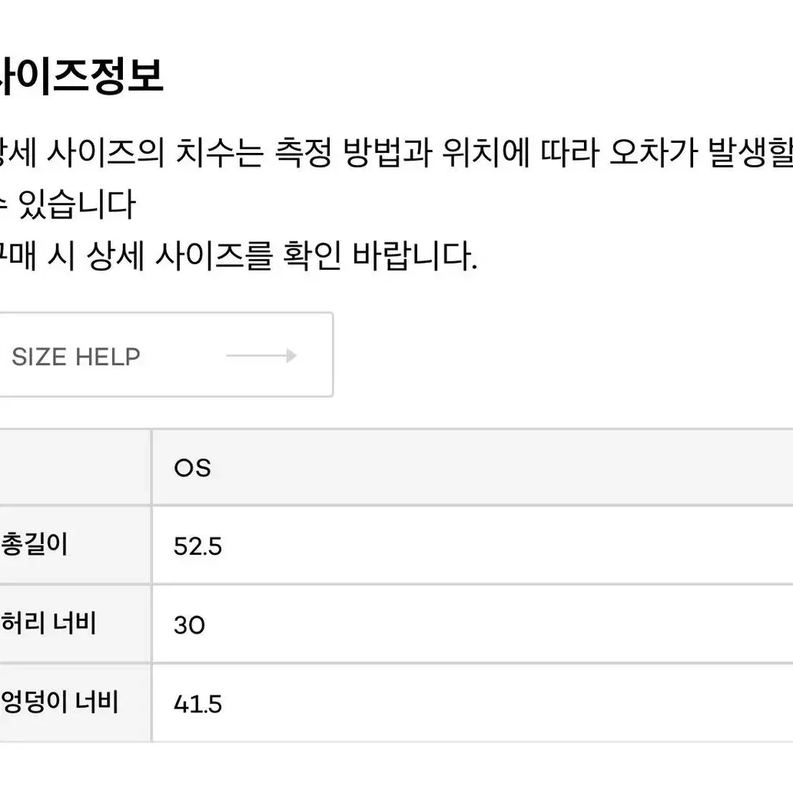Click the 확인 word in the notice

click(x=311, y=255)
